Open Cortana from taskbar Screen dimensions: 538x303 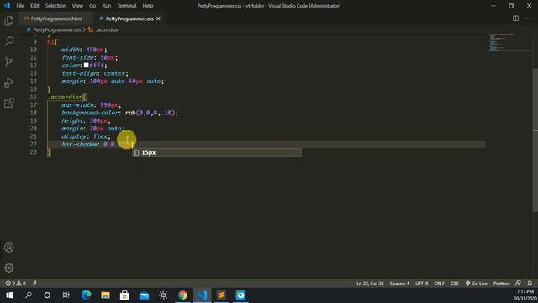(x=47, y=295)
